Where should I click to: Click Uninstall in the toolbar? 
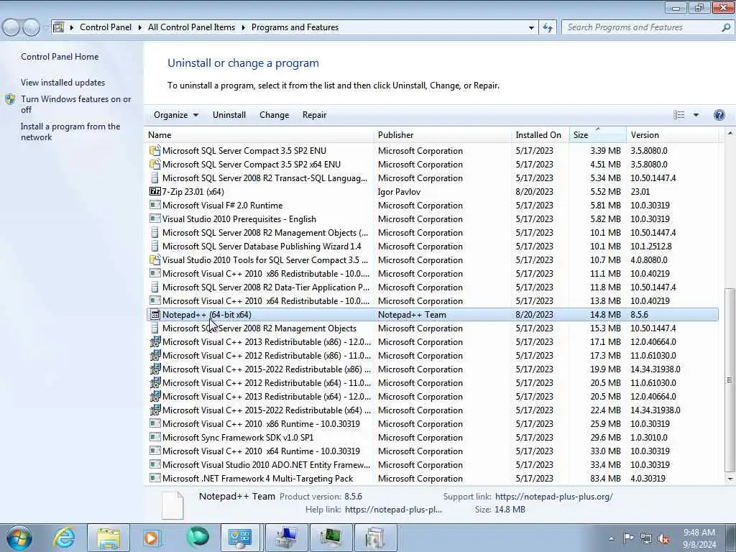229,115
